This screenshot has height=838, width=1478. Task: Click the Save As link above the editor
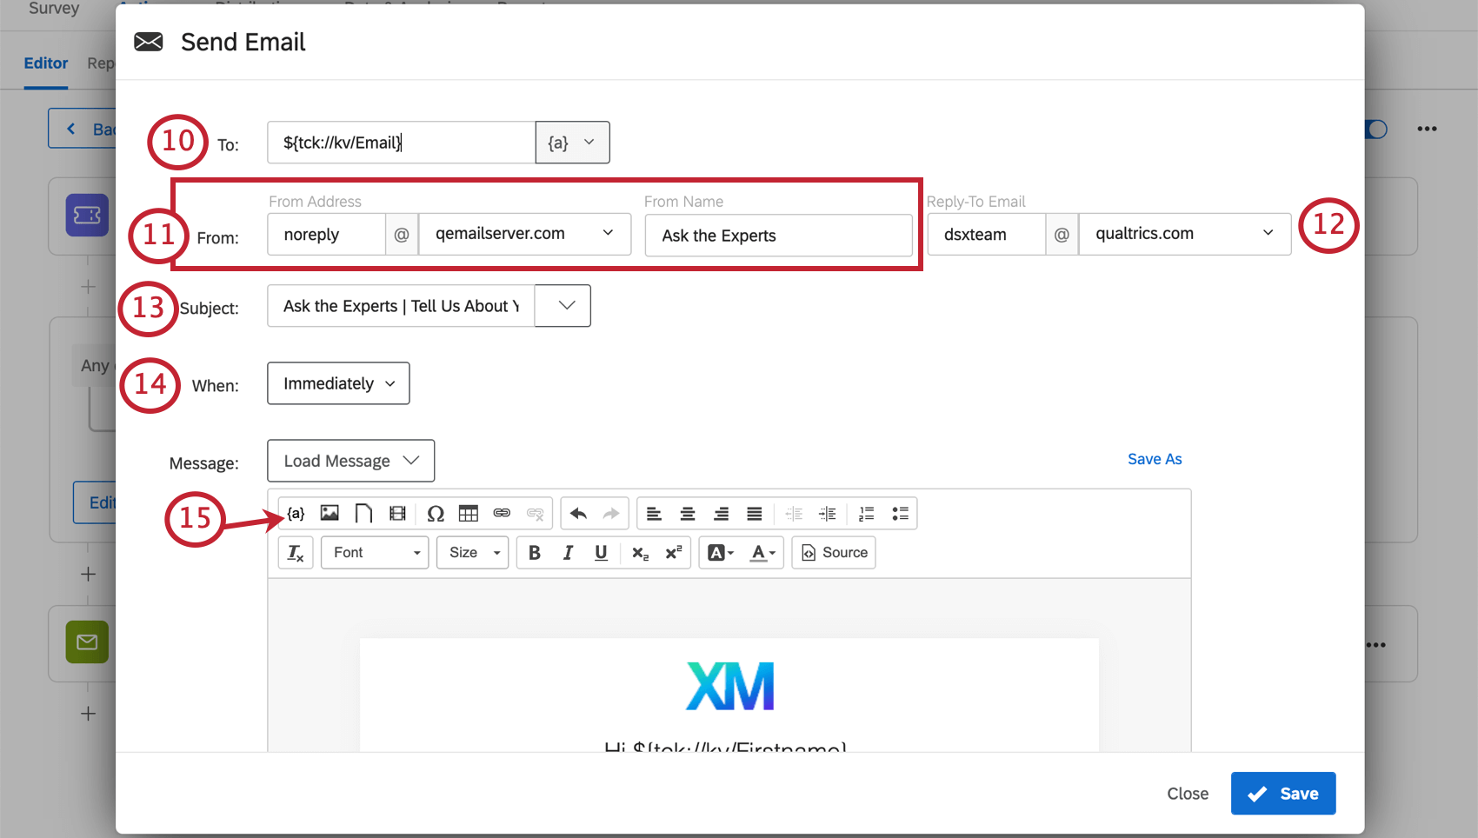[x=1155, y=458]
